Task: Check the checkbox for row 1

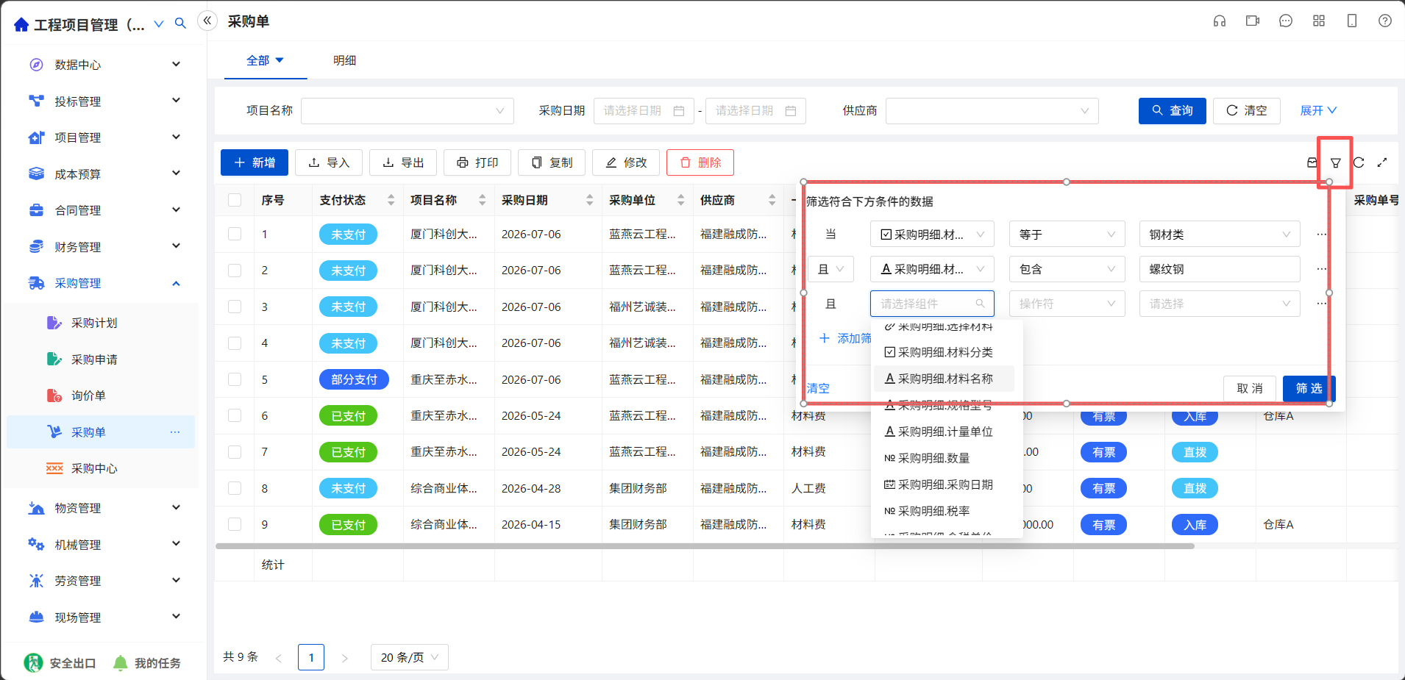Action: (x=235, y=234)
